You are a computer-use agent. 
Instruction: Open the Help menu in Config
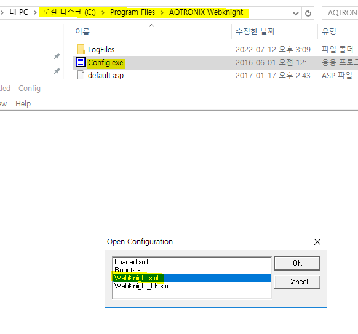point(23,104)
